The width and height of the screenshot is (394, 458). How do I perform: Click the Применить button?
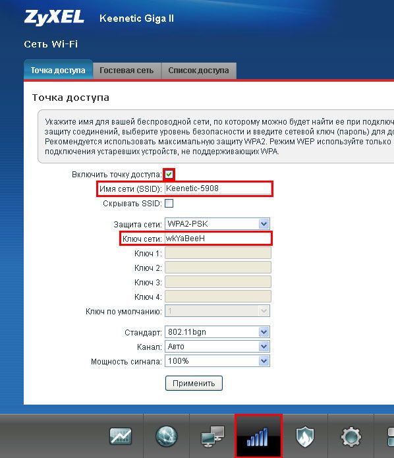(x=194, y=384)
